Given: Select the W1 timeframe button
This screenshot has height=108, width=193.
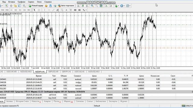Looking at the screenshot, I should 24,10.
